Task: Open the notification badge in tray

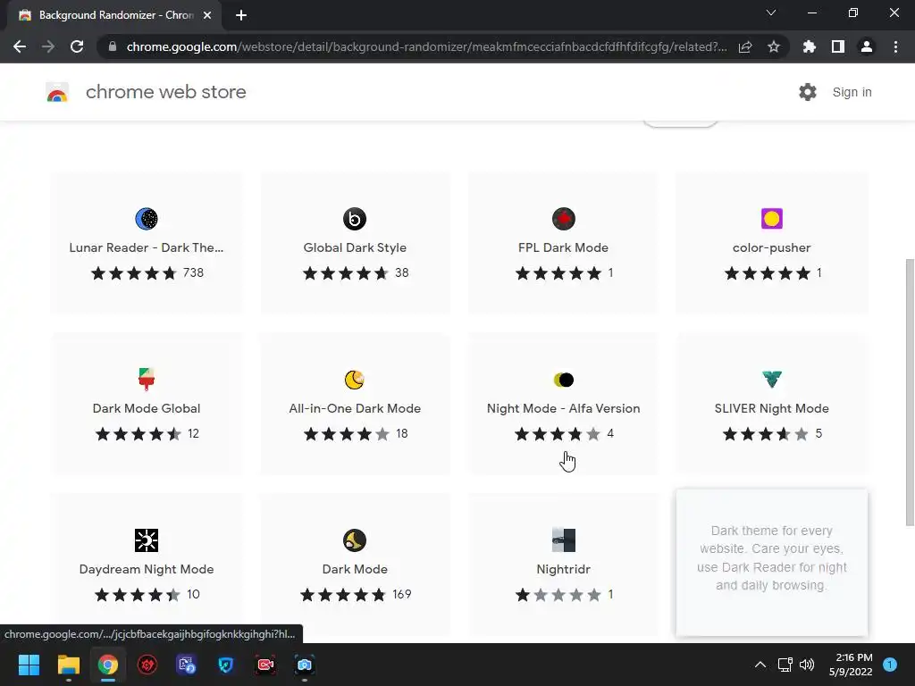Action: (890, 665)
